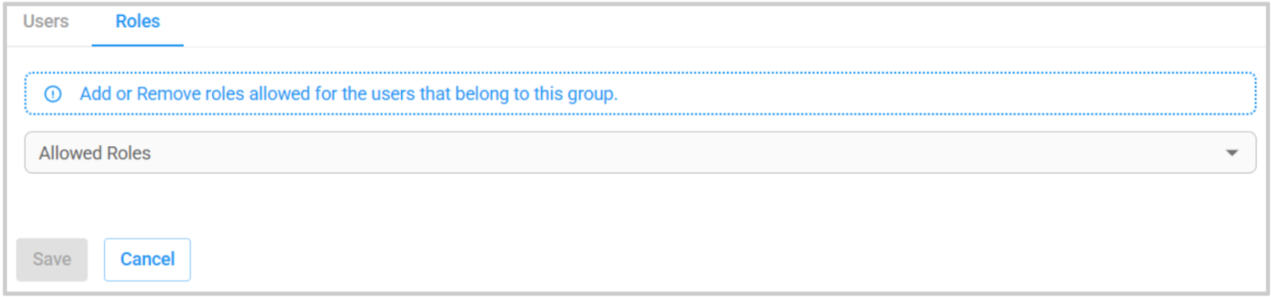Click the Add or Remove roles info message

point(348,94)
